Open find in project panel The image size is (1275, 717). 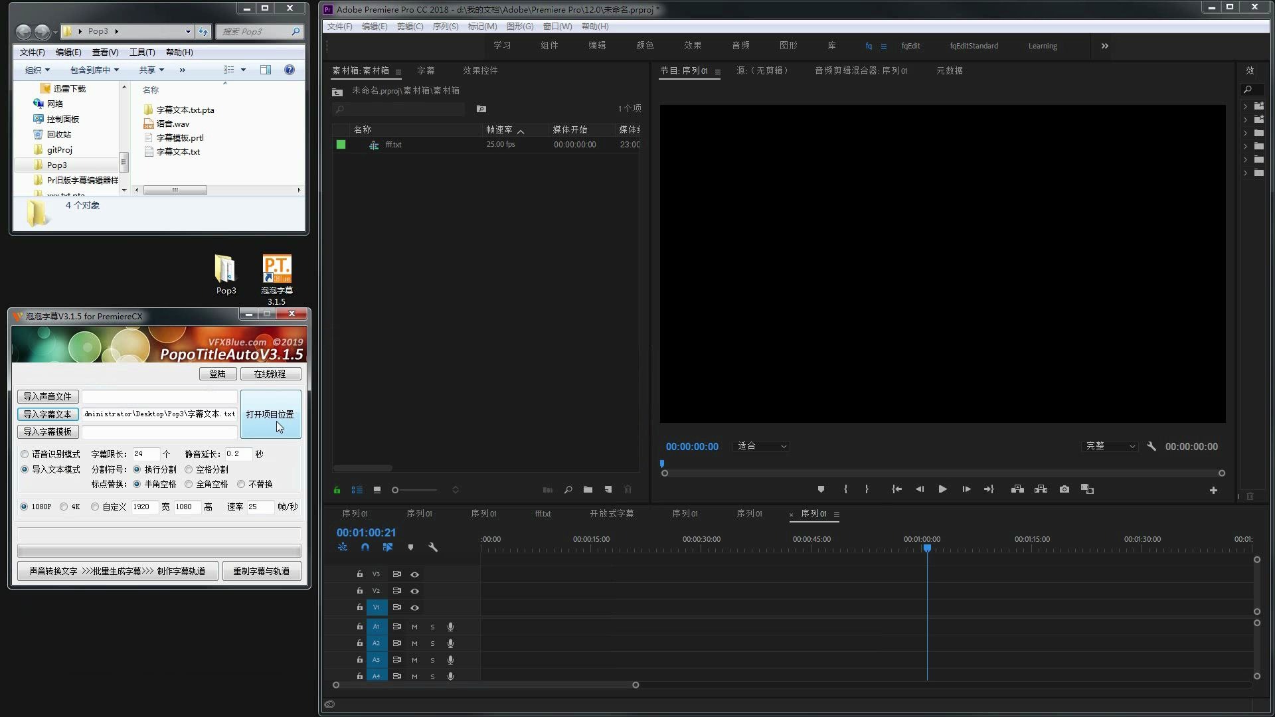point(568,490)
